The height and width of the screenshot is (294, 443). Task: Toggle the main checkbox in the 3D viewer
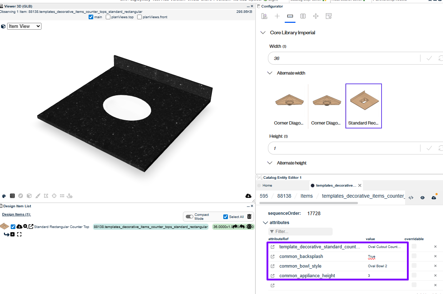pyautogui.click(x=91, y=17)
